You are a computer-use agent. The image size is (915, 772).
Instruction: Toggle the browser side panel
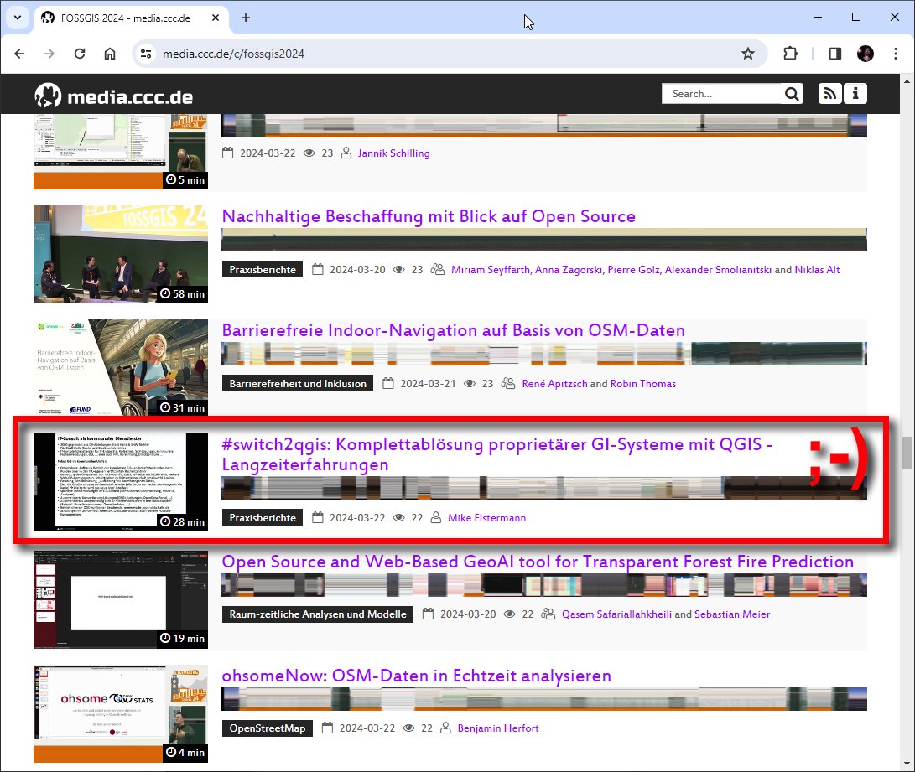pos(835,54)
